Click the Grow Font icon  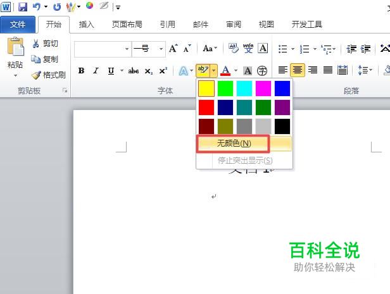173,48
